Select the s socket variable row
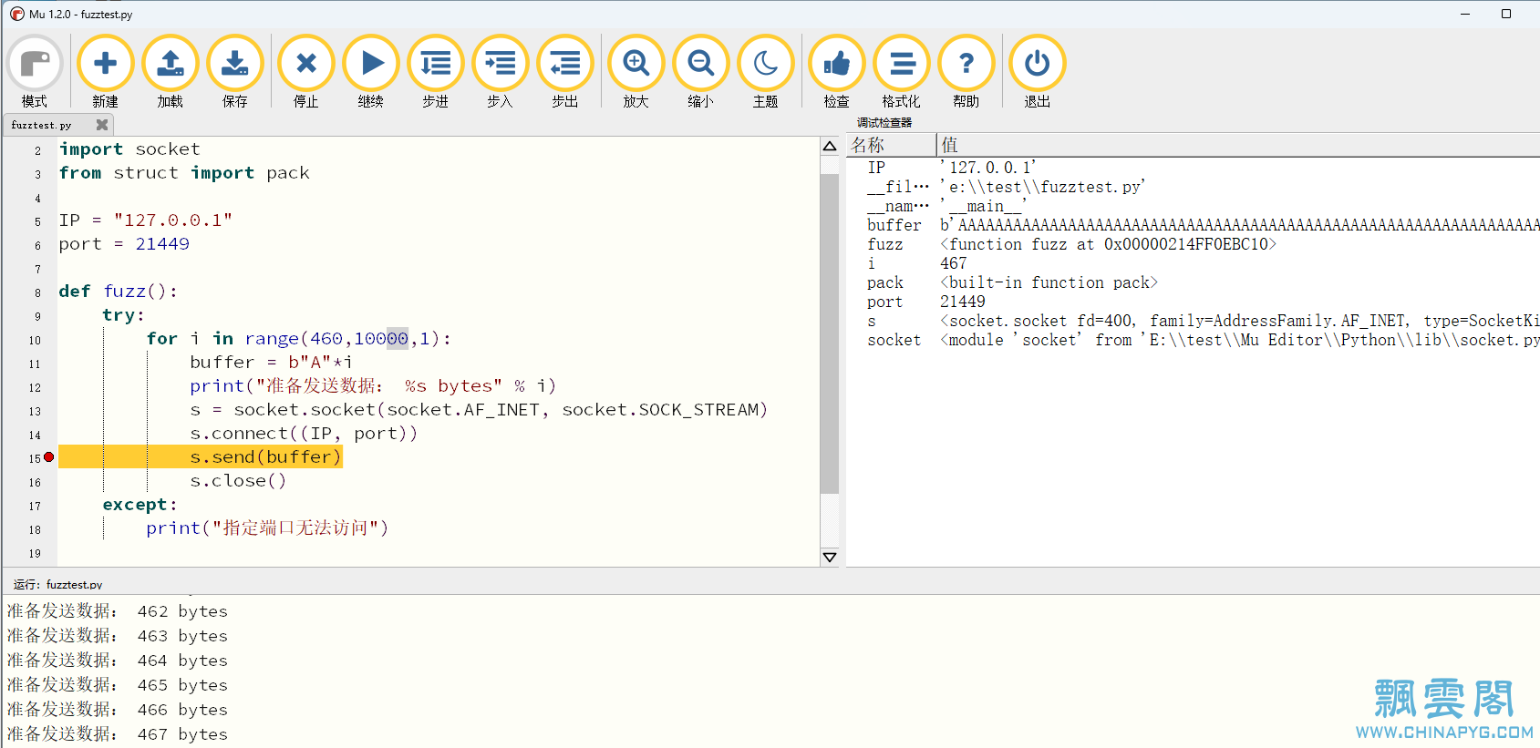 (x=1193, y=321)
